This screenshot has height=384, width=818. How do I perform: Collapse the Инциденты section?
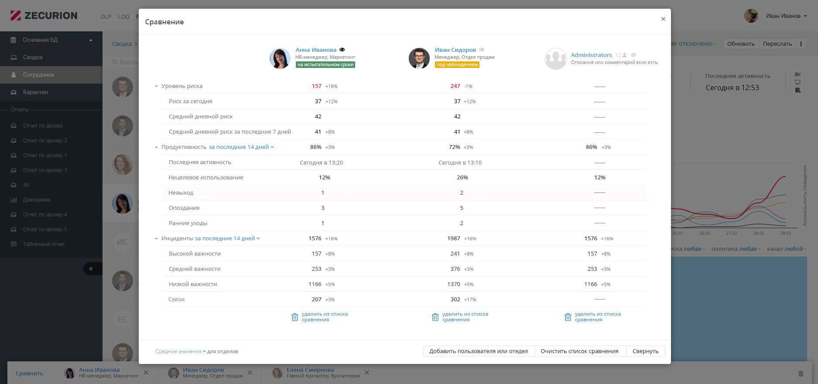point(156,239)
